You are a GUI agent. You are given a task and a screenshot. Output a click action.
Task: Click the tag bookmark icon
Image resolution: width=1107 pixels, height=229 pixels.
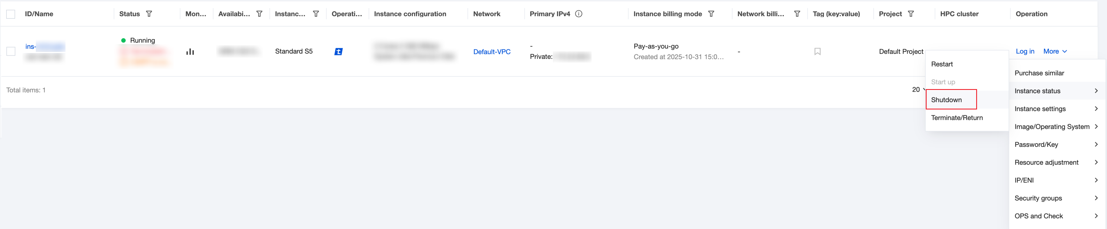coord(817,51)
